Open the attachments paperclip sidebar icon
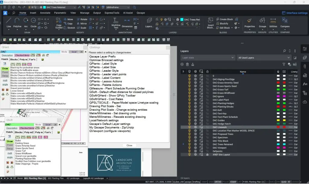Image resolution: width=309 pixels, height=184 pixels. [x=305, y=66]
